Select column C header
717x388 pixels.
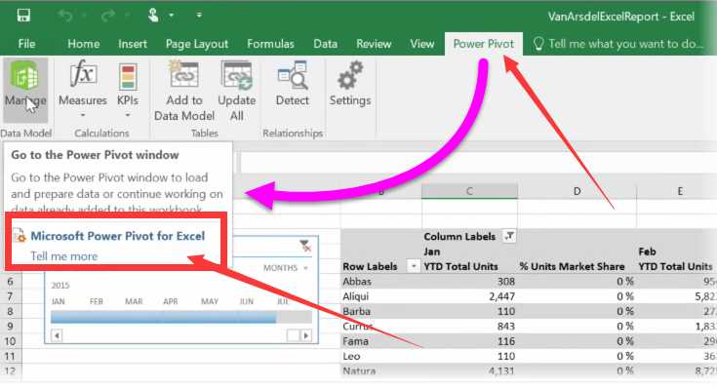click(x=469, y=191)
